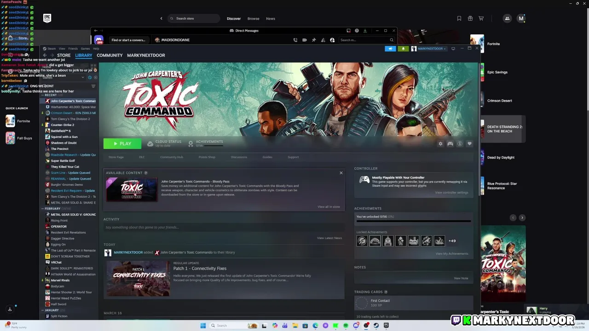Switch to Steam STORE tab
This screenshot has width=589, height=331.
pyautogui.click(x=64, y=55)
